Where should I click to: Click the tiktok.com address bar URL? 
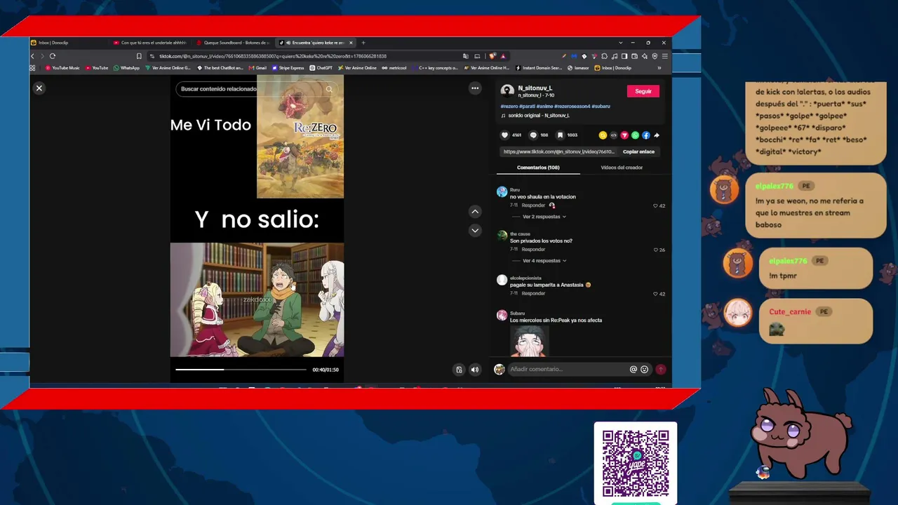click(x=273, y=56)
